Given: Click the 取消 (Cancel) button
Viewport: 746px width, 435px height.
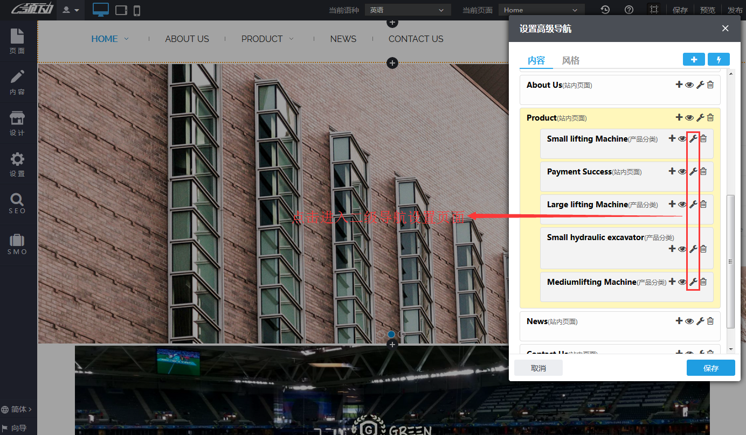Looking at the screenshot, I should tap(538, 368).
